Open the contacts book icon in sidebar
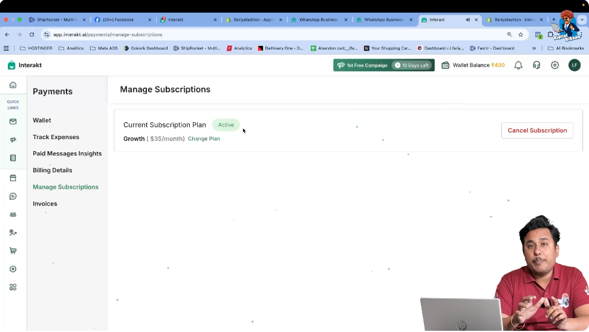The height and width of the screenshot is (332, 589). coord(13,158)
